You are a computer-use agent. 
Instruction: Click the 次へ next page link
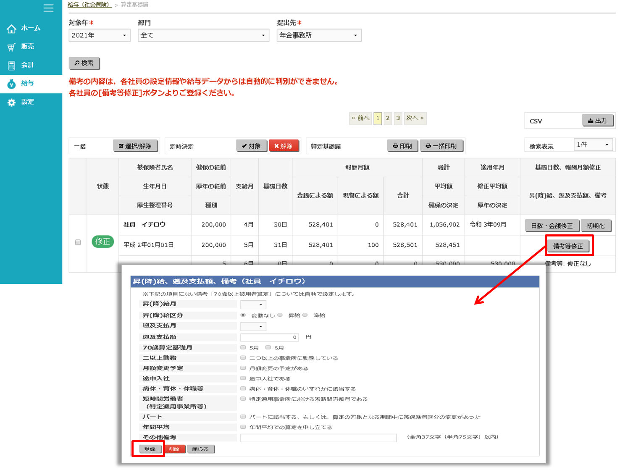tap(415, 118)
